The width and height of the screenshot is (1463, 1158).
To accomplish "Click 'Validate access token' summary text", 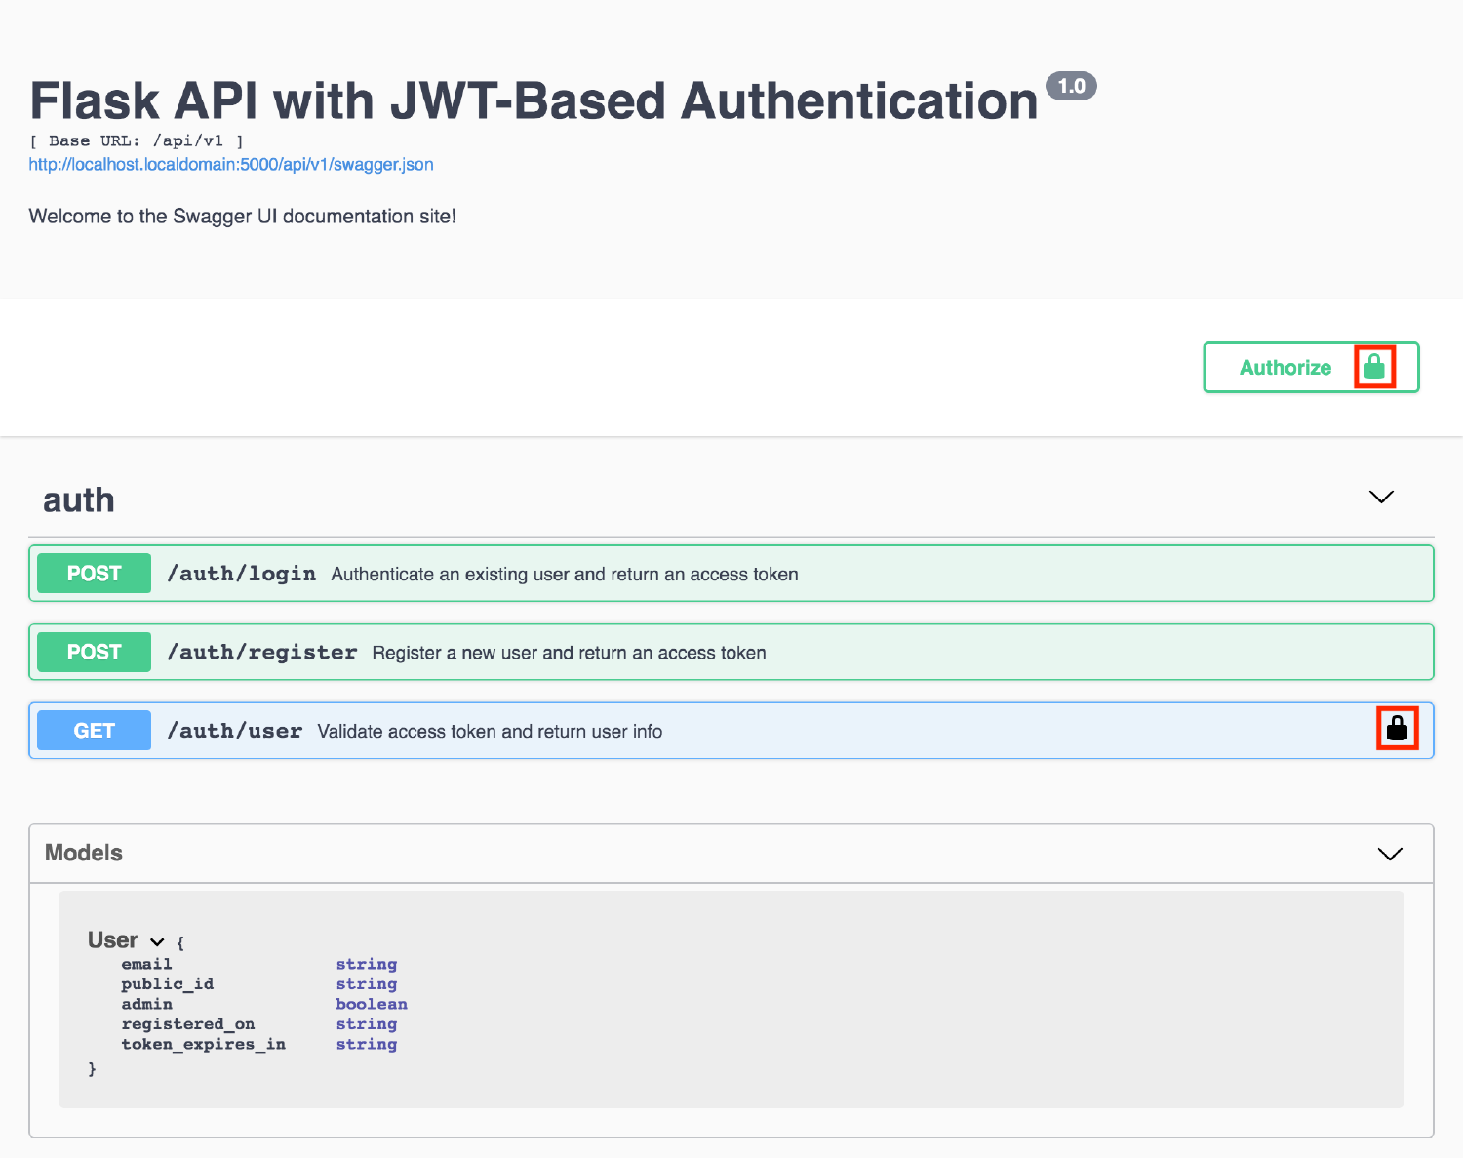I will 490,732.
